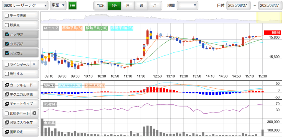The height and width of the screenshot is (138, 284).
Task: Uncheck the 約定表示 option
Action: [x=7, y=53]
